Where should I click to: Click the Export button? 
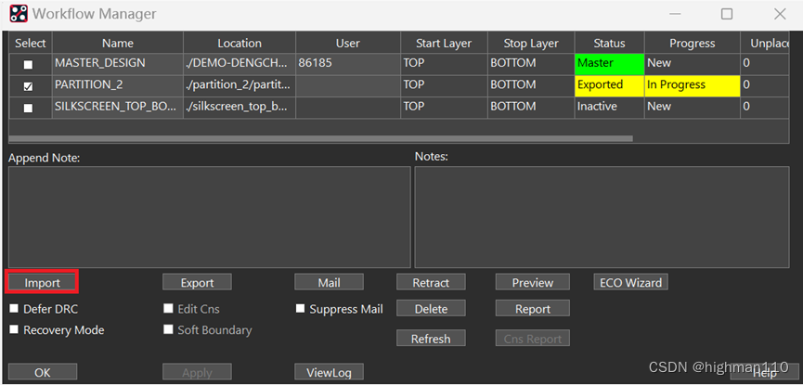click(197, 283)
